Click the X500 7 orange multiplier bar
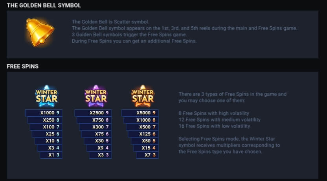Image resolution: width=327 pixels, height=181 pixels. [x=142, y=127]
